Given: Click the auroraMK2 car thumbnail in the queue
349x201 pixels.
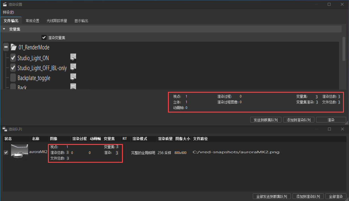Looking at the screenshot, I should coord(19,152).
